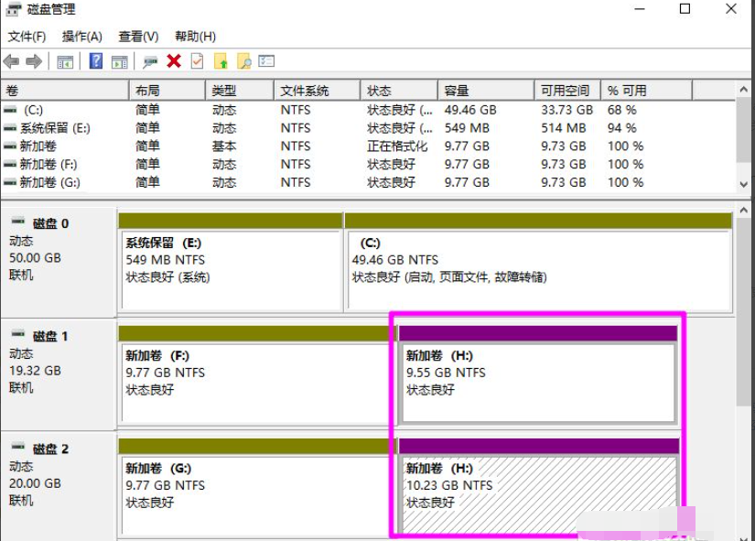This screenshot has height=541, width=755.
Task: Open the 操作(A) menu
Action: [x=82, y=36]
